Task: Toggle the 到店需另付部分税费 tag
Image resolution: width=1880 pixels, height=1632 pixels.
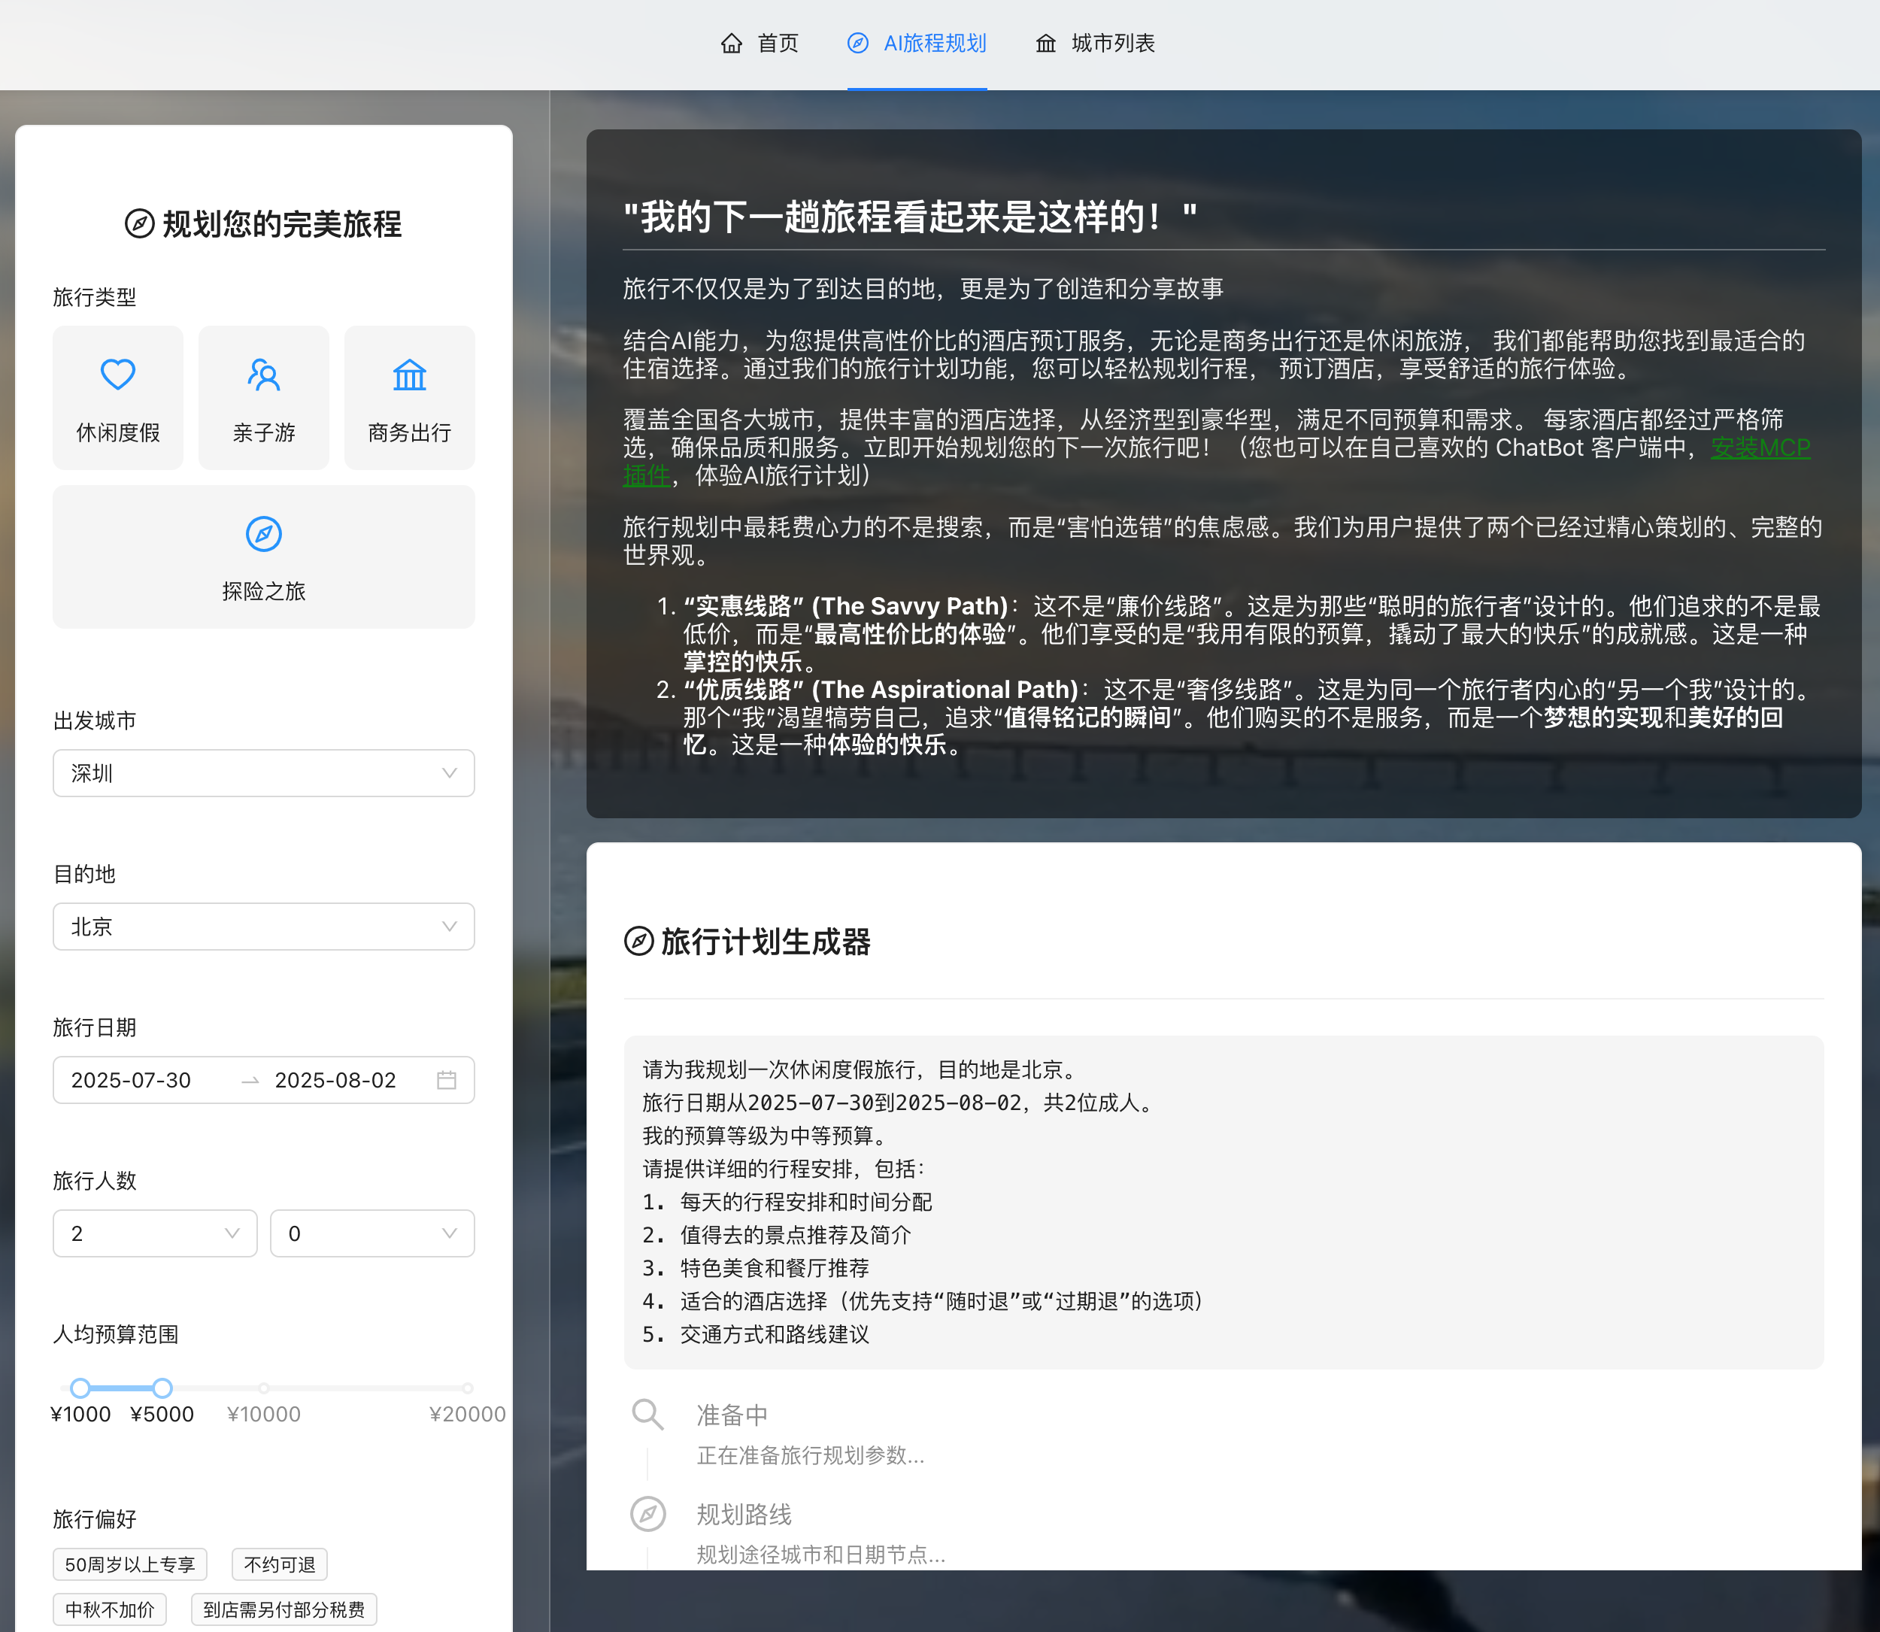Action: point(284,1610)
